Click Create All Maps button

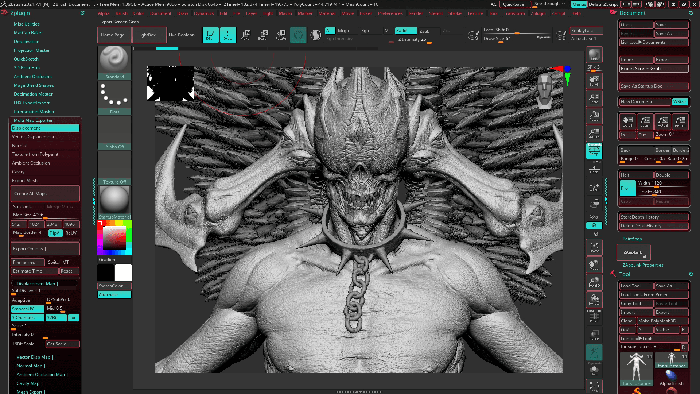tap(45, 194)
